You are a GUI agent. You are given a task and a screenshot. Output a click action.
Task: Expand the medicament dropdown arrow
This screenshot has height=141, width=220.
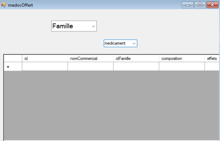(134, 43)
